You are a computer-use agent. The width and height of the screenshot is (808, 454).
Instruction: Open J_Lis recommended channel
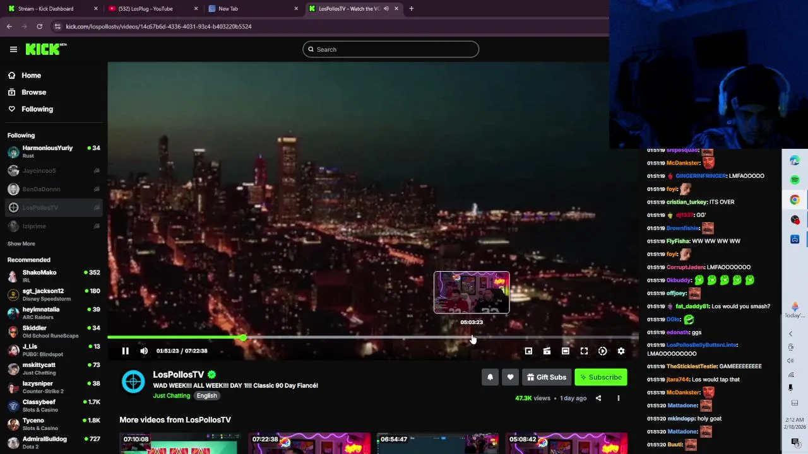54,350
